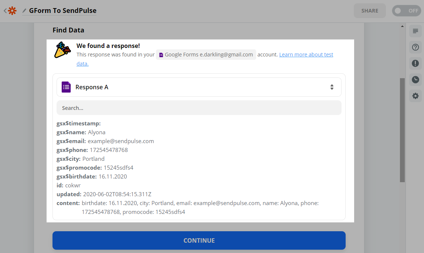The height and width of the screenshot is (253, 424).
Task: Click the Google Forms e.darkling@gmail.com account badge
Action: (x=206, y=55)
